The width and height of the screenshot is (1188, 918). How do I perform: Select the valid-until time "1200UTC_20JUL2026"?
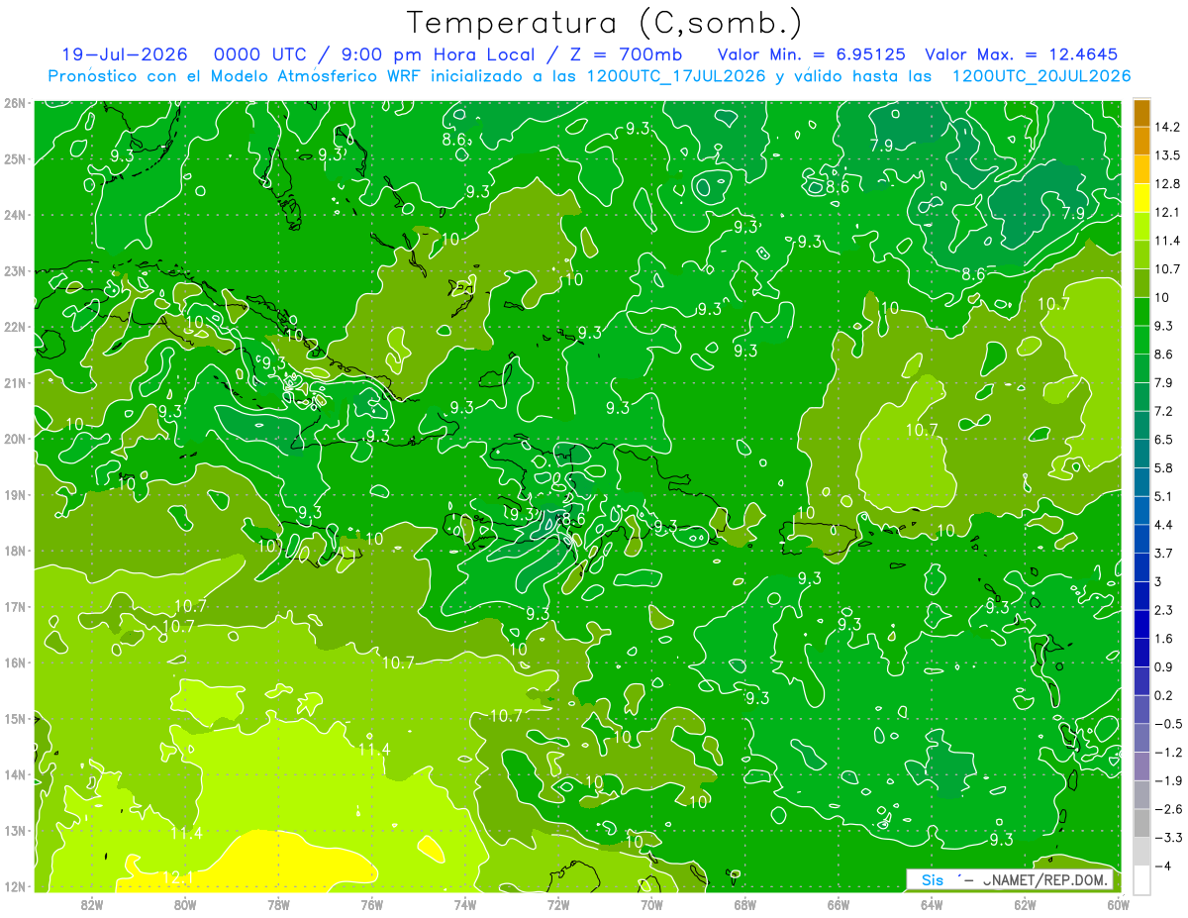pyautogui.click(x=1040, y=76)
